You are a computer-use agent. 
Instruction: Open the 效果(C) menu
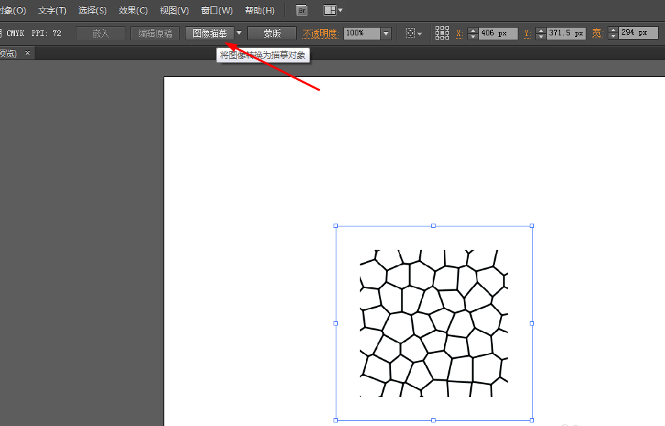(x=134, y=11)
